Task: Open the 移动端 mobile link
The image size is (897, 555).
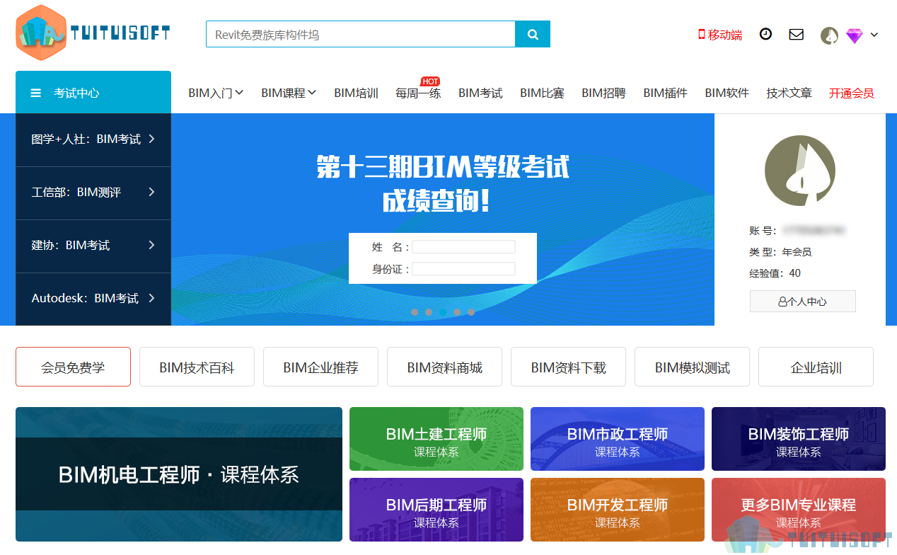Action: coord(720,35)
